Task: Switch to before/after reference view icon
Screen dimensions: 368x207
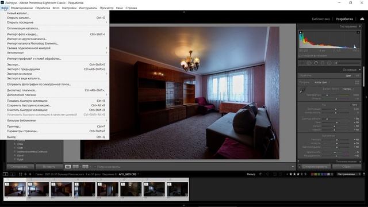Action: [75, 167]
